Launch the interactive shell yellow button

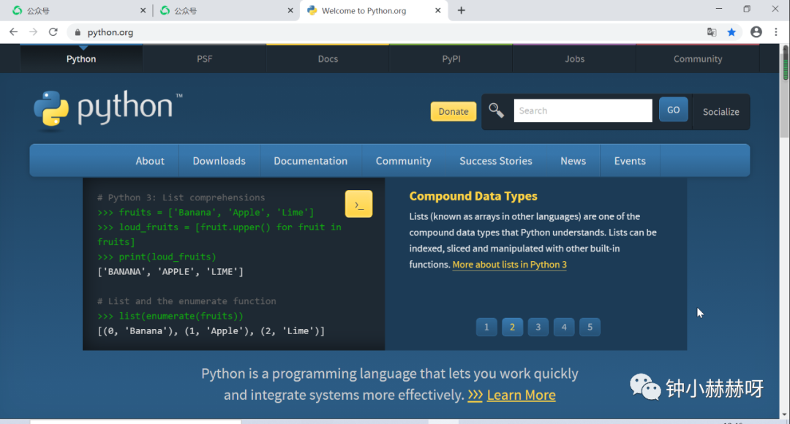coord(358,204)
